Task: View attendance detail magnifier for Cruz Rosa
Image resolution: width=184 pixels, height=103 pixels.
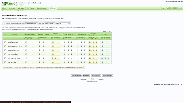Action: click(x=5, y=62)
